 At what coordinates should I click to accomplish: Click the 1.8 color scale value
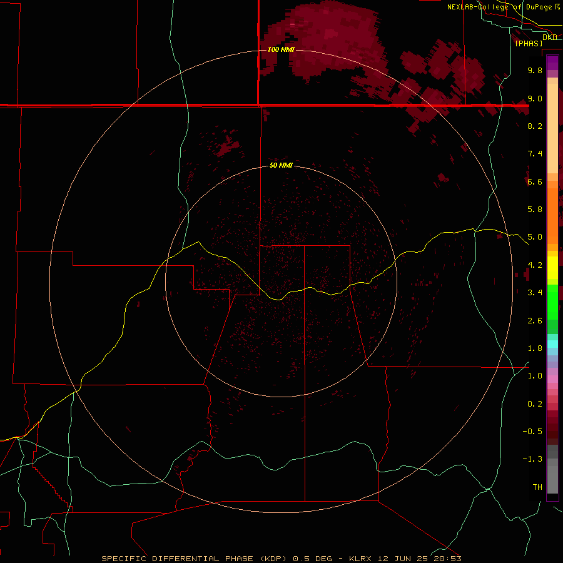coord(535,348)
